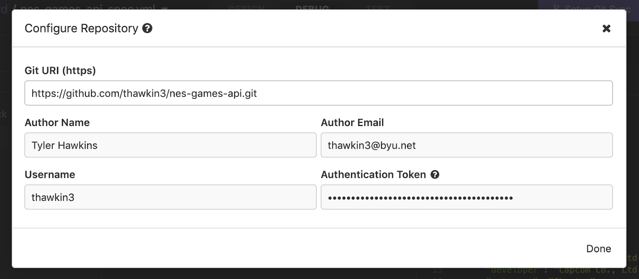This screenshot has height=279, width=639.
Task: Click help icon next to Authentication Token
Action: coord(435,175)
